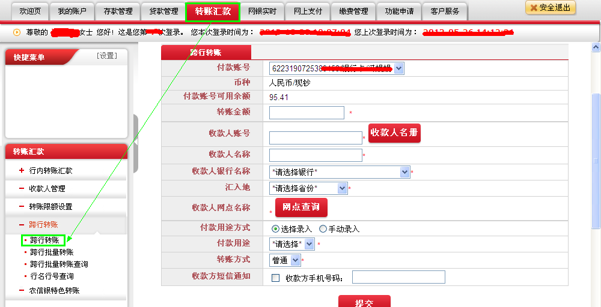
Task: Open 跨行批量转账 submenu item
Action: click(x=52, y=252)
